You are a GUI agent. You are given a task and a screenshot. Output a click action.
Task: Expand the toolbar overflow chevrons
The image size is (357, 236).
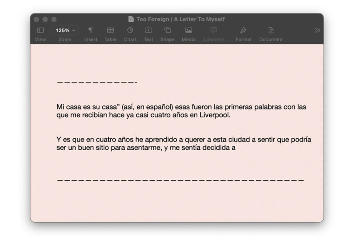click(317, 31)
